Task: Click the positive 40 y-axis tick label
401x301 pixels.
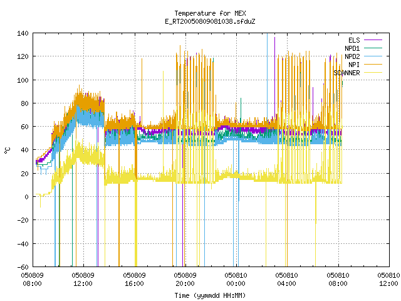Action: [24, 150]
